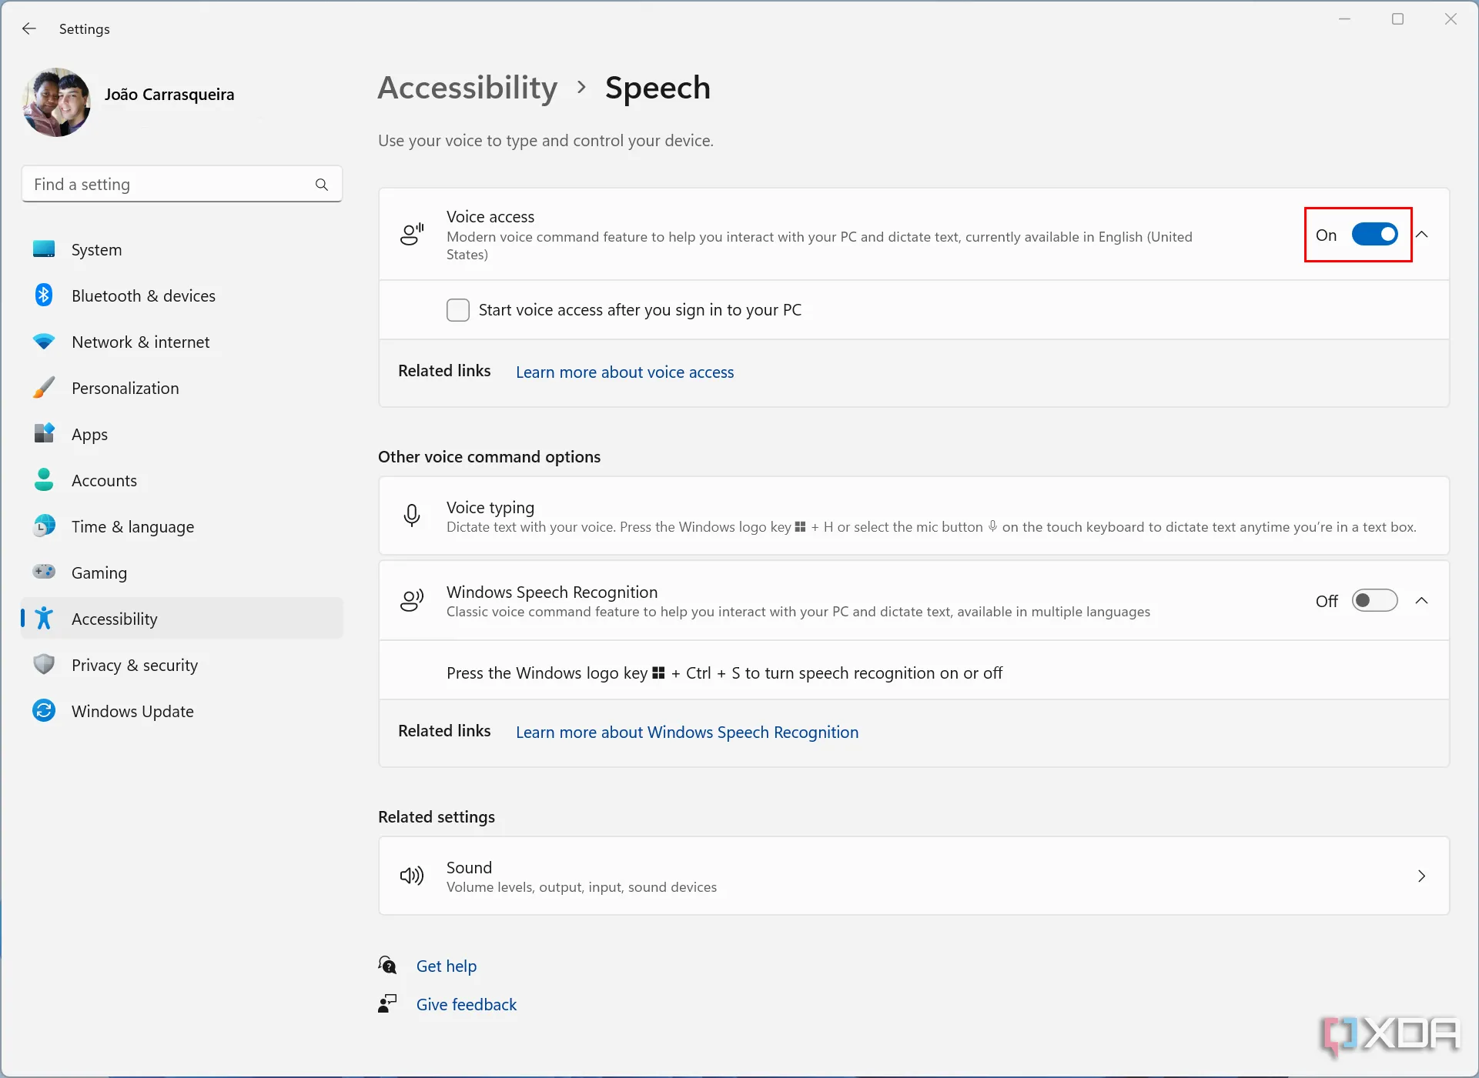Click the Apps icon in sidebar
Screen dimensions: 1479x1078
click(44, 434)
